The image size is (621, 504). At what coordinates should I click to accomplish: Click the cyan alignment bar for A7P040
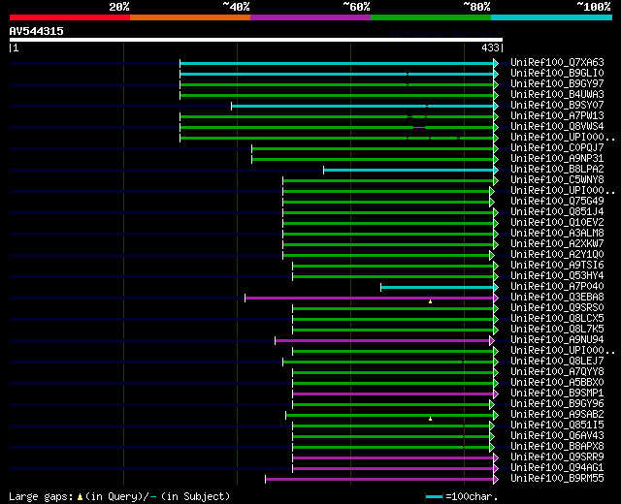pyautogui.click(x=438, y=287)
